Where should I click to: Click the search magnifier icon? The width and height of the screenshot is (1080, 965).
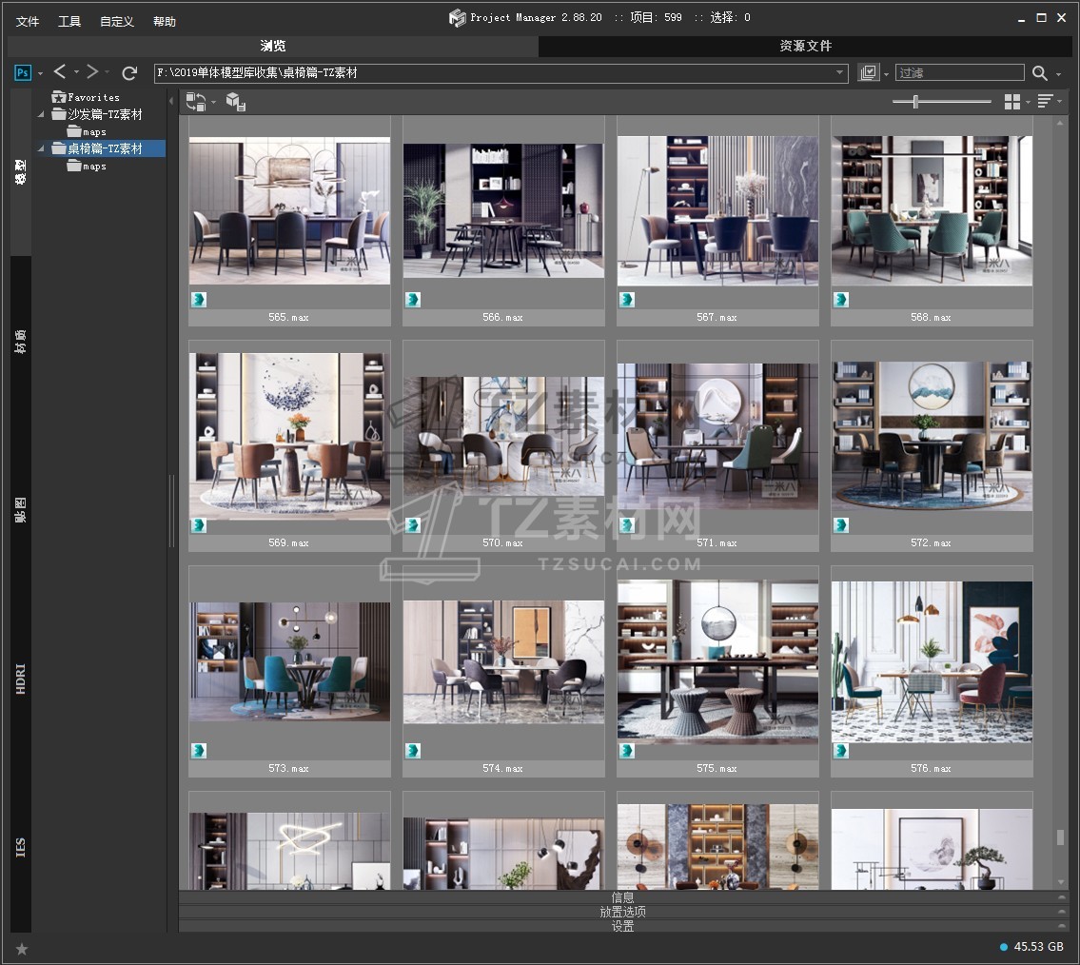click(x=1039, y=73)
